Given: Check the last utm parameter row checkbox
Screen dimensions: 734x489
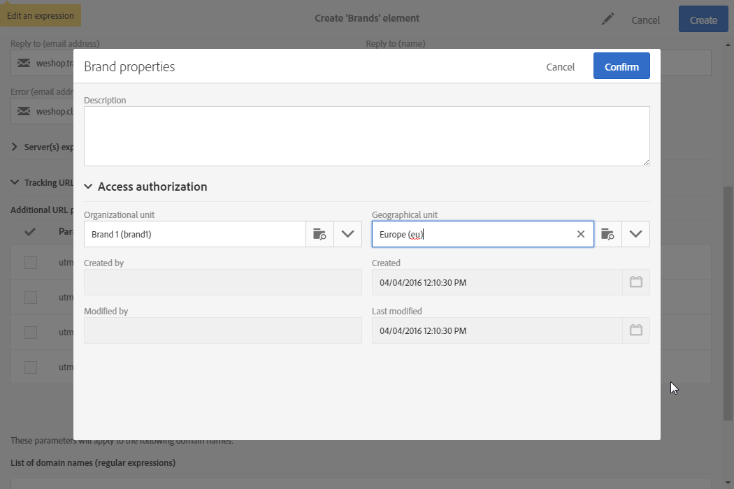Looking at the screenshot, I should coord(31,367).
